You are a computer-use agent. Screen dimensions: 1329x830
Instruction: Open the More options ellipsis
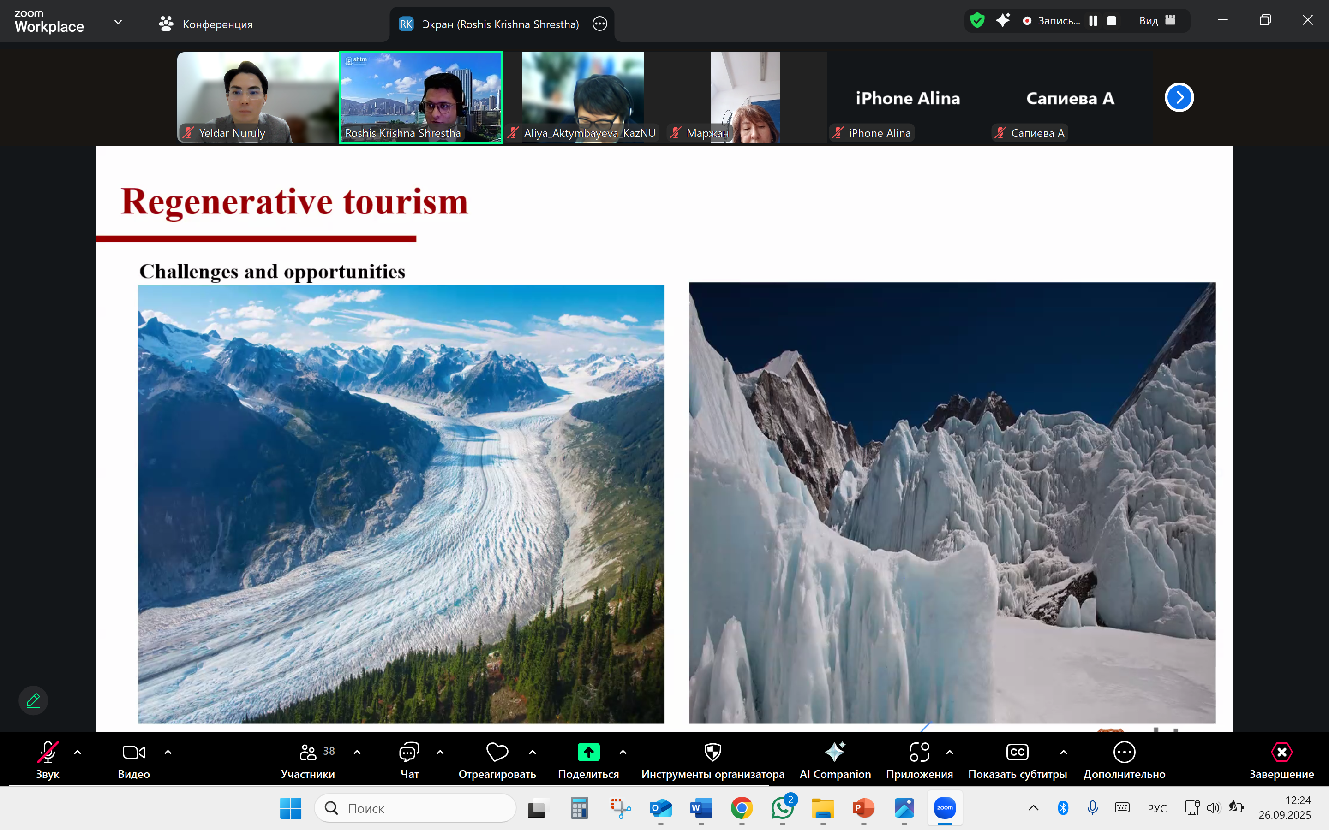[x=1124, y=760]
